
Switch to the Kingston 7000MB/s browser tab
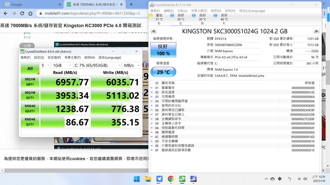pos(95,5)
